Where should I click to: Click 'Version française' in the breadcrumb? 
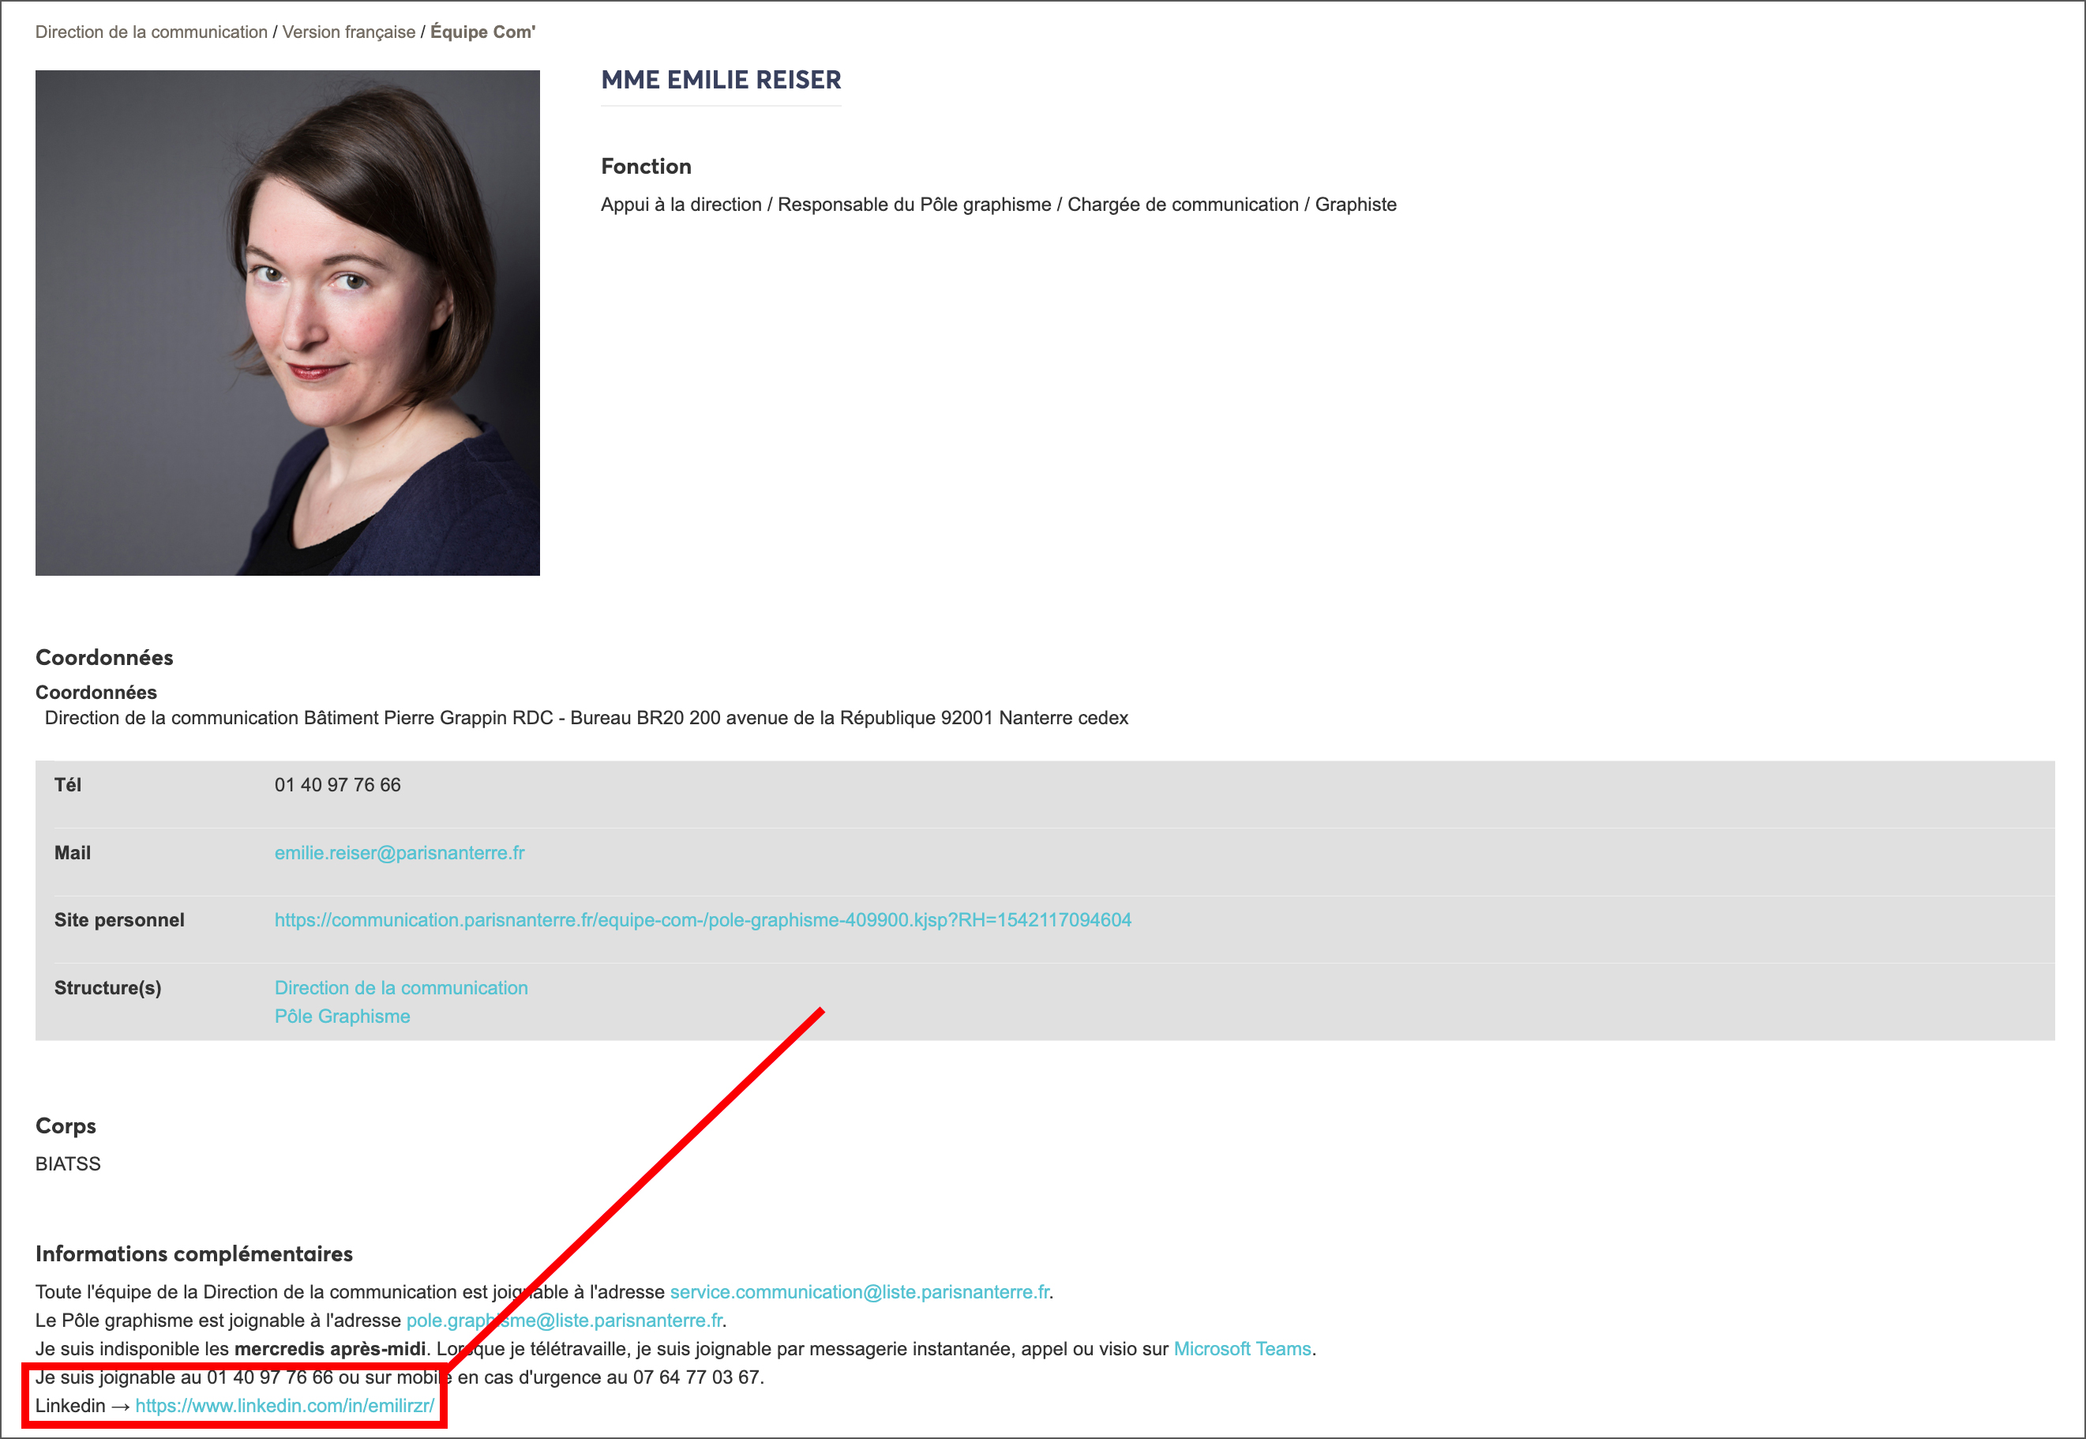click(x=349, y=32)
